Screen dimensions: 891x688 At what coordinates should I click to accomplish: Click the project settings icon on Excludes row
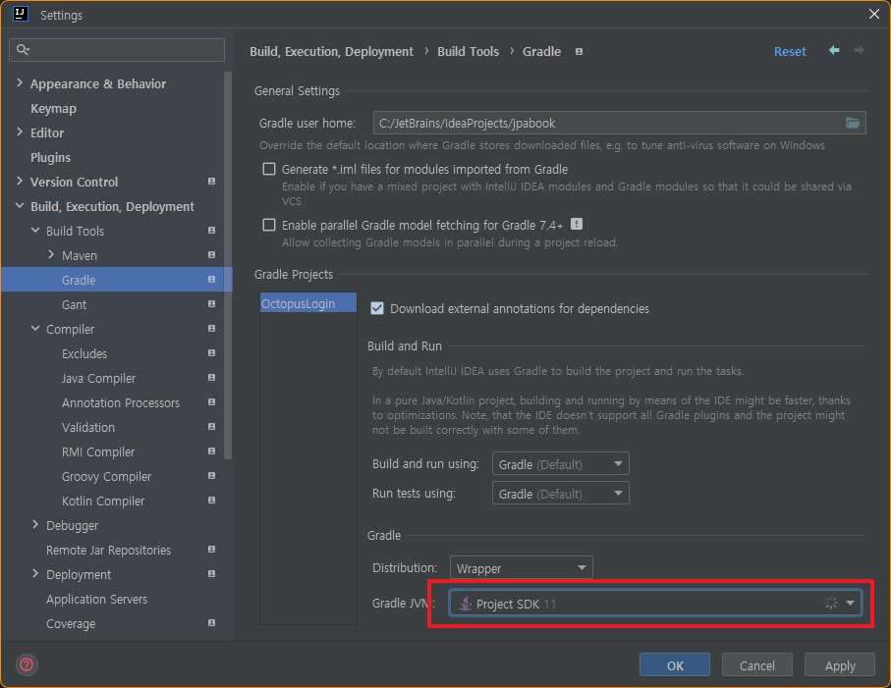click(211, 353)
